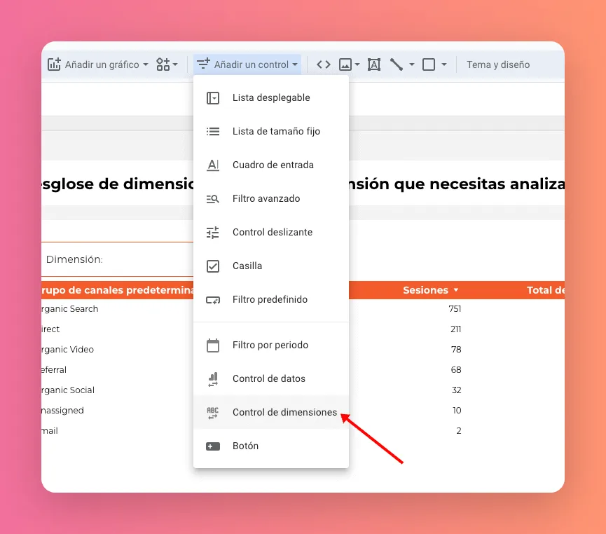Viewport: 606px width, 534px height.
Task: Sort table by Sesiones column header
Action: pyautogui.click(x=425, y=290)
